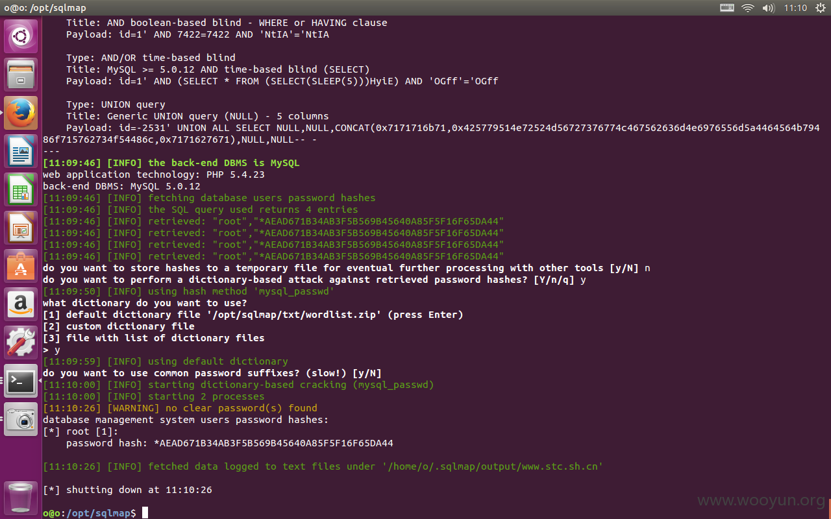This screenshot has width=831, height=519.
Task: Open the Screenshot tool in the dock
Action: point(21,419)
